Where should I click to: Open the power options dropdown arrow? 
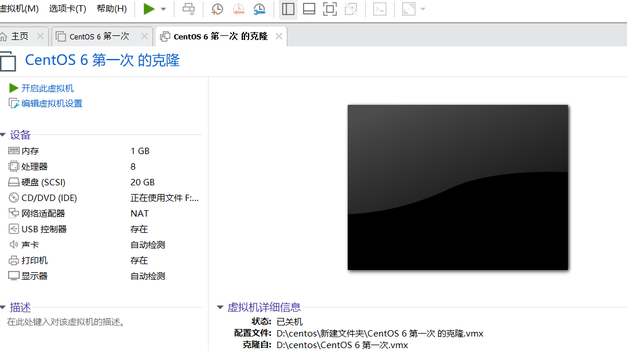coord(163,9)
